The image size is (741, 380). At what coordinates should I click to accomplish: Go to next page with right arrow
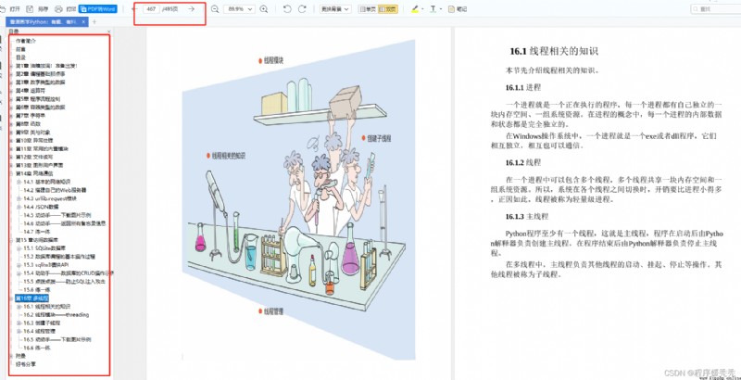192,9
